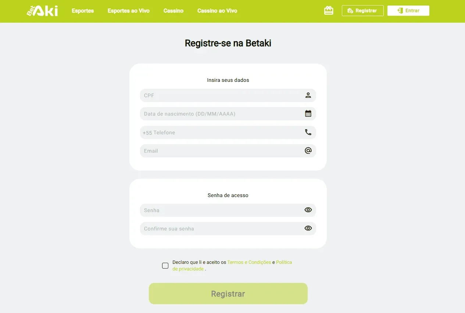Click the at-sign icon in Email field
This screenshot has height=313, width=465.
pyautogui.click(x=308, y=151)
